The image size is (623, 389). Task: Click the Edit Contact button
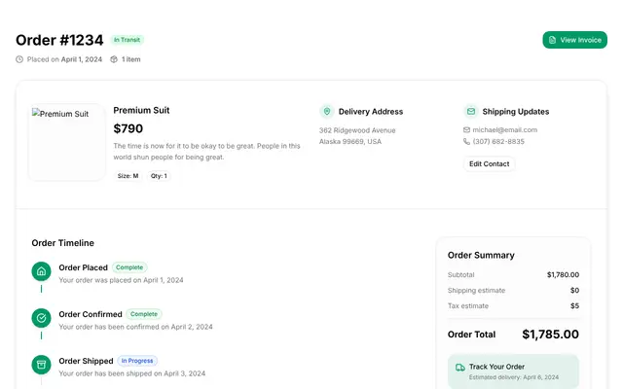pyautogui.click(x=489, y=164)
